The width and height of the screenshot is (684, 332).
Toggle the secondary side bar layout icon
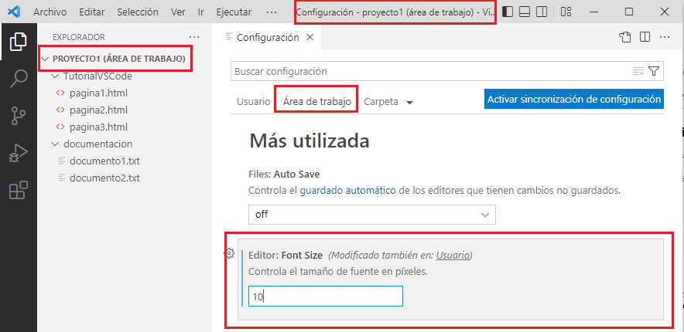[542, 12]
